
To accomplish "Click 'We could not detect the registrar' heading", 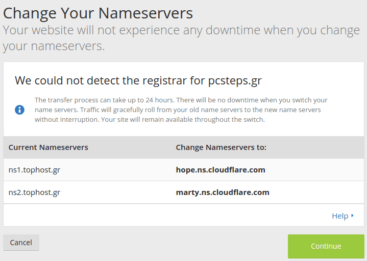I will pos(138,81).
